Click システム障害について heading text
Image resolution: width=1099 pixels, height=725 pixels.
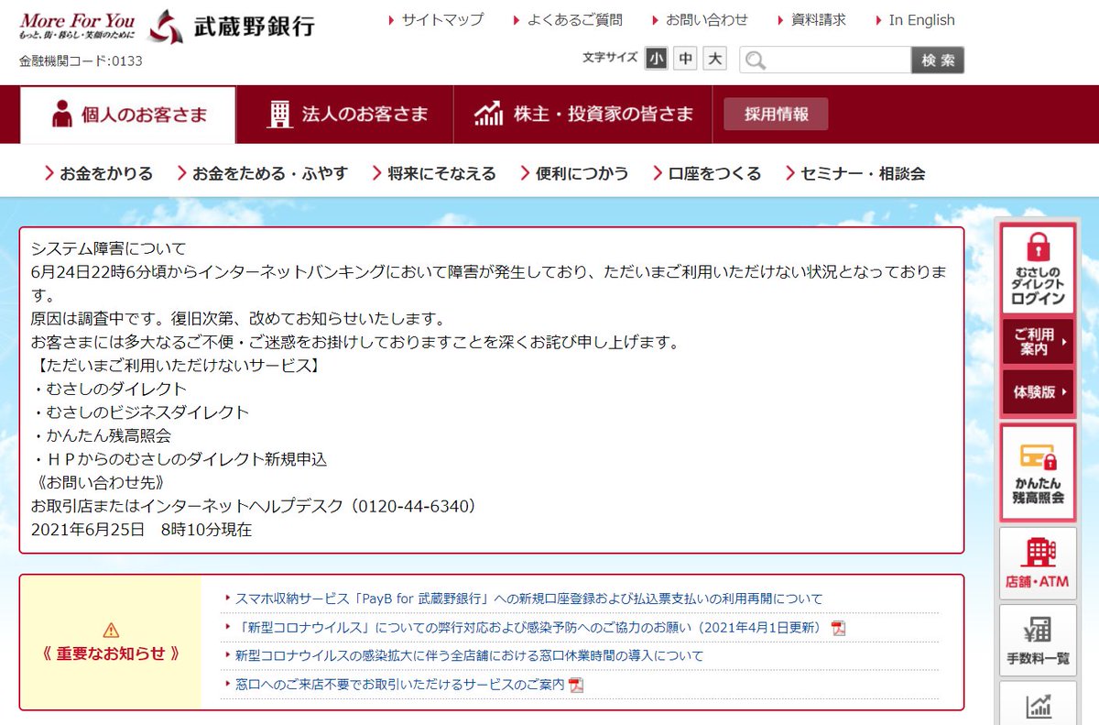pyautogui.click(x=108, y=248)
